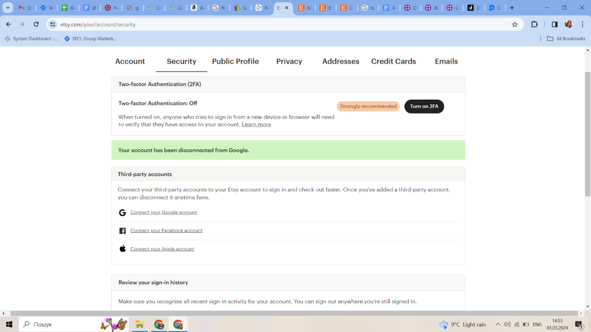Open the All Bookmarks folder
Screen dimensions: 591x332
566,39
